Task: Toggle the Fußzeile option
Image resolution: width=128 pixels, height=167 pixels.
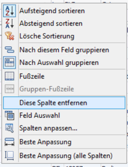Action: (x=32, y=76)
